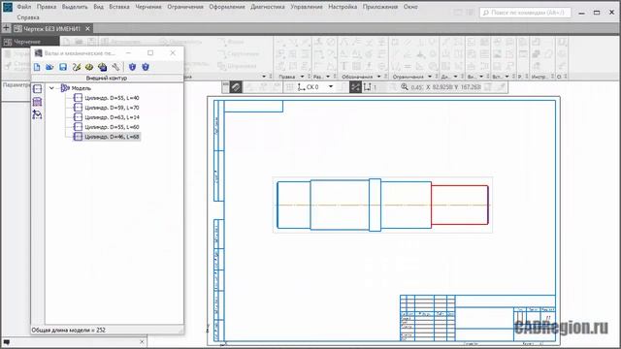Save the shaft model with floppy icon
The width and height of the screenshot is (621, 349).
(x=63, y=67)
